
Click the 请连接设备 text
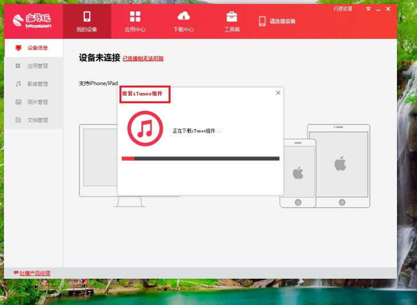click(x=283, y=21)
